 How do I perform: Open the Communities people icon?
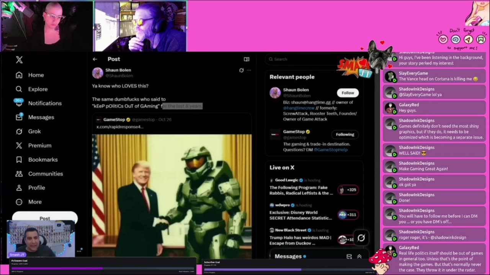click(19, 174)
